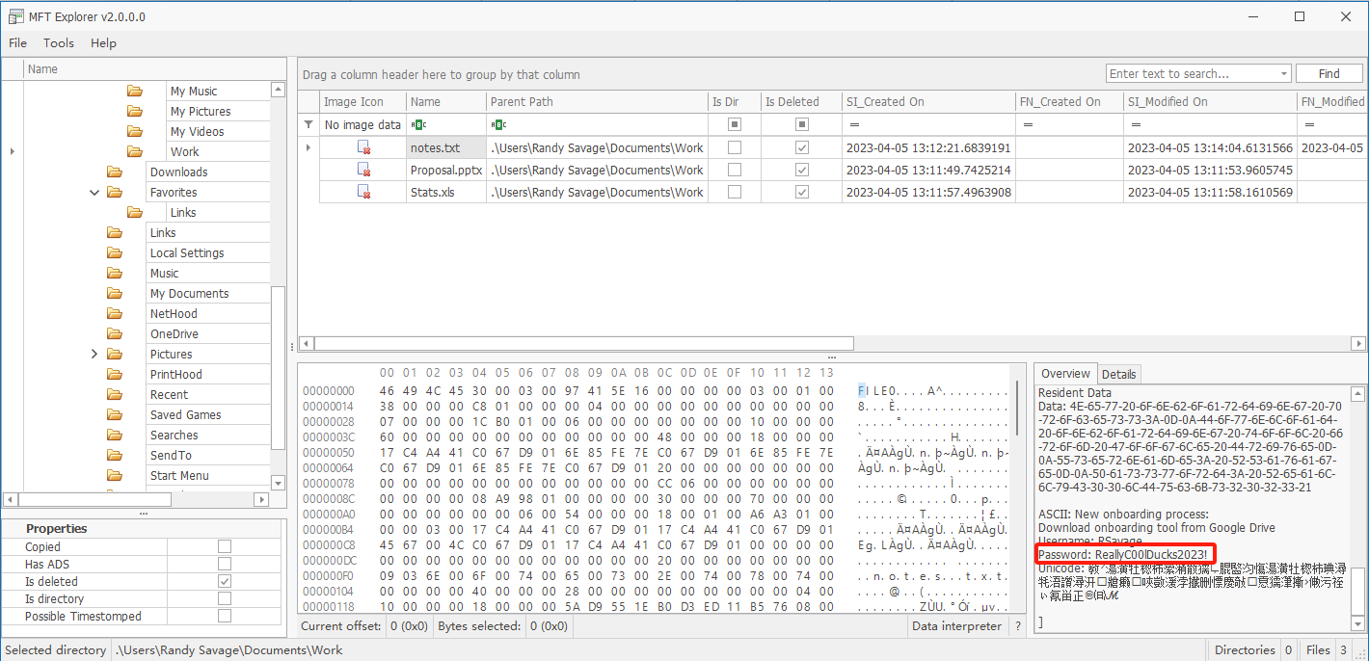Open the File menu
This screenshot has width=1369, height=661.
(17, 43)
